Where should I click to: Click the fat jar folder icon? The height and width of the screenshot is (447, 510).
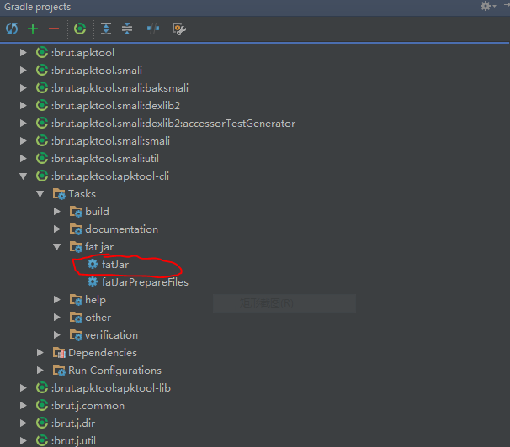coord(76,247)
